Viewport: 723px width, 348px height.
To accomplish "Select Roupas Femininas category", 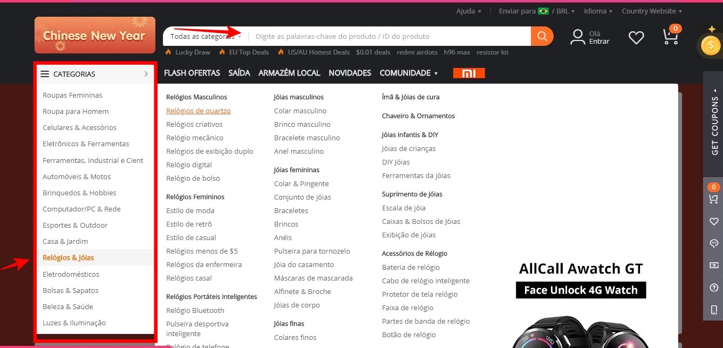I will [72, 95].
